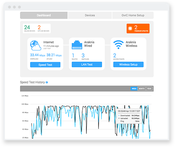Open the Devices tab
175x147 pixels.
90,15
